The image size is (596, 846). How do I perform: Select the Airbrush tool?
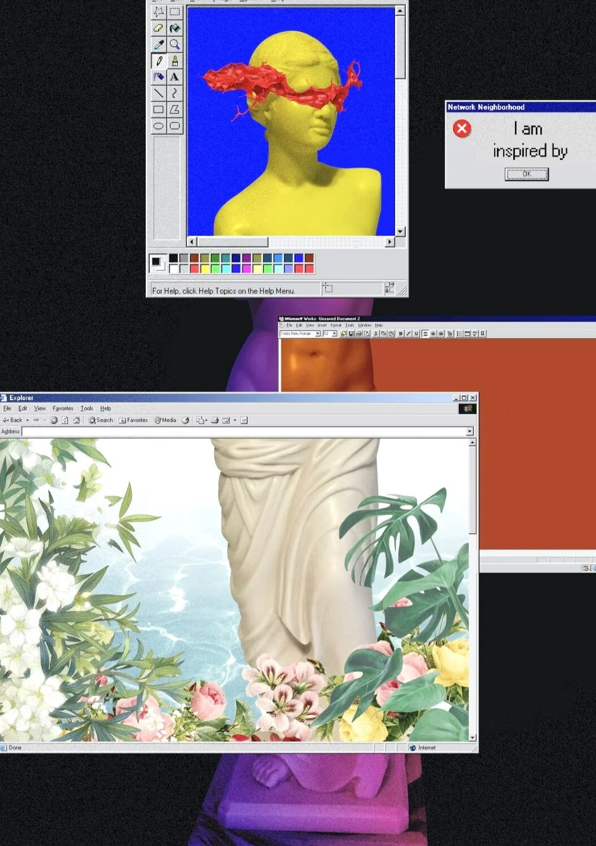tap(158, 76)
